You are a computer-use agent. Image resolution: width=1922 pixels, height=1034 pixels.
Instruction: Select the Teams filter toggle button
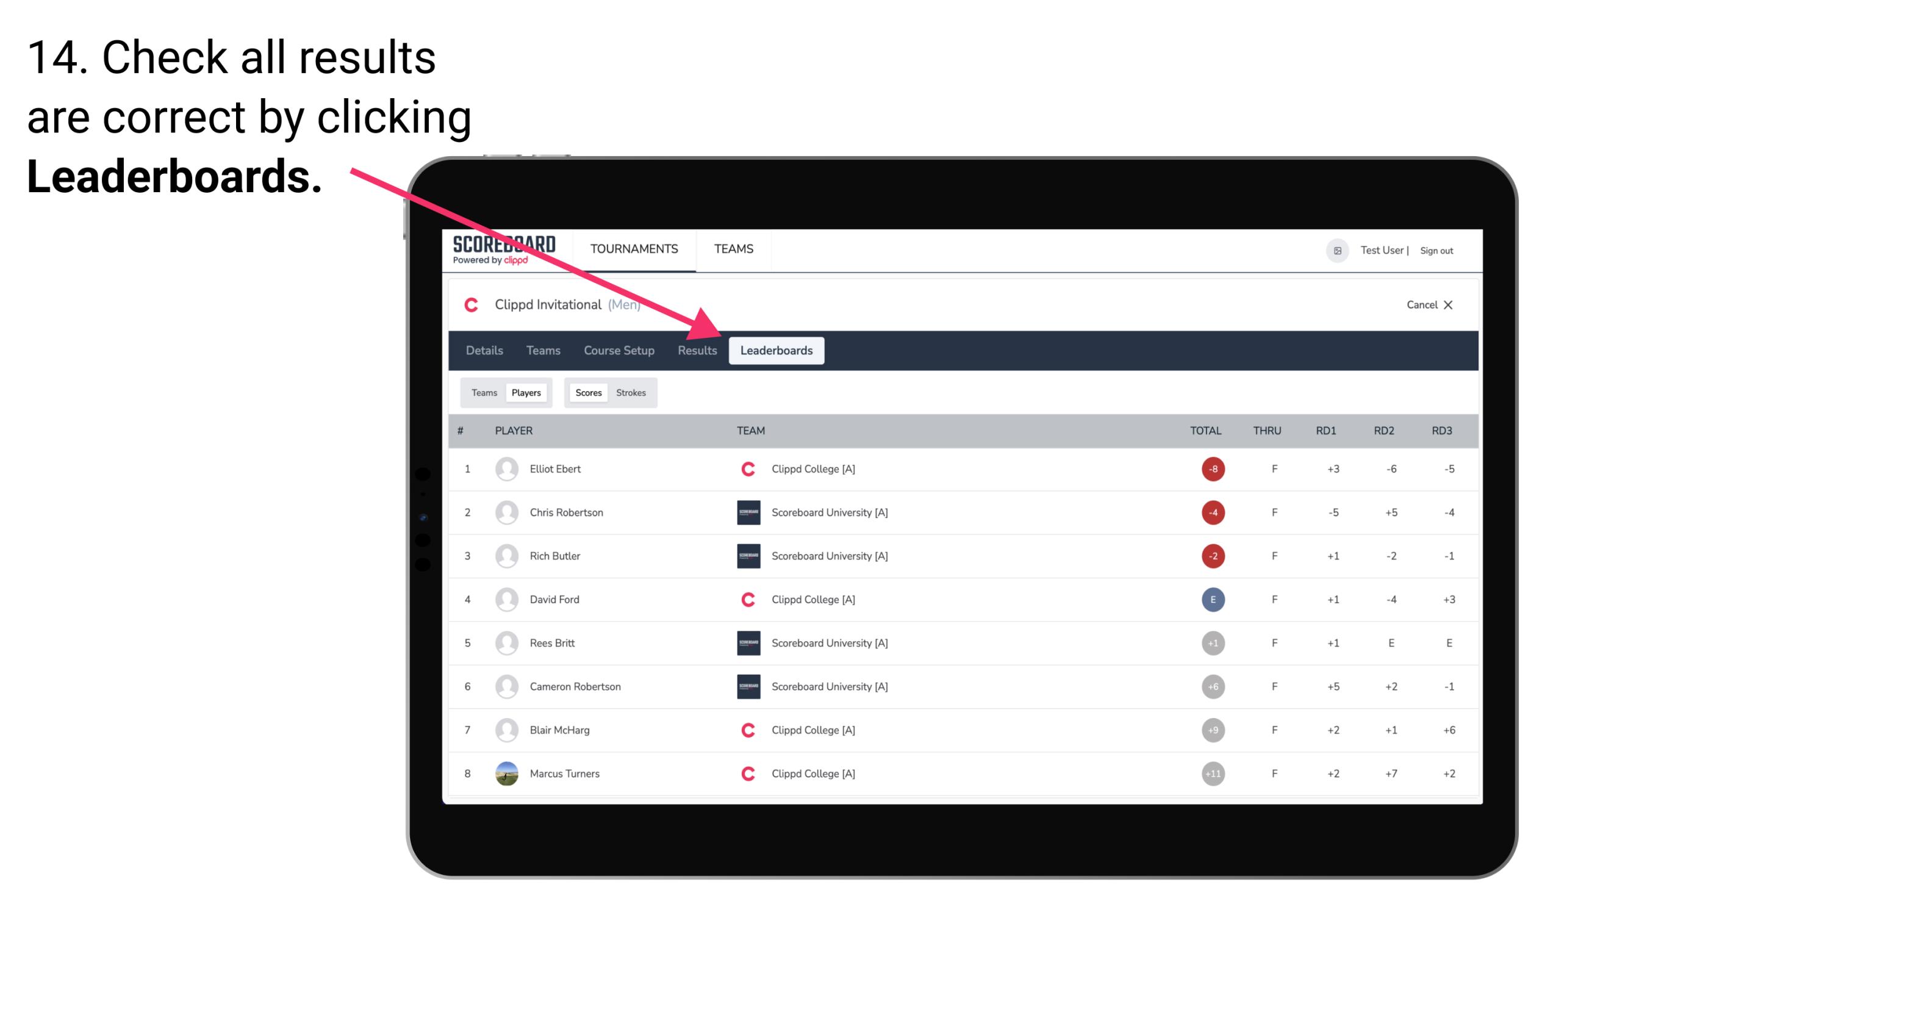484,392
